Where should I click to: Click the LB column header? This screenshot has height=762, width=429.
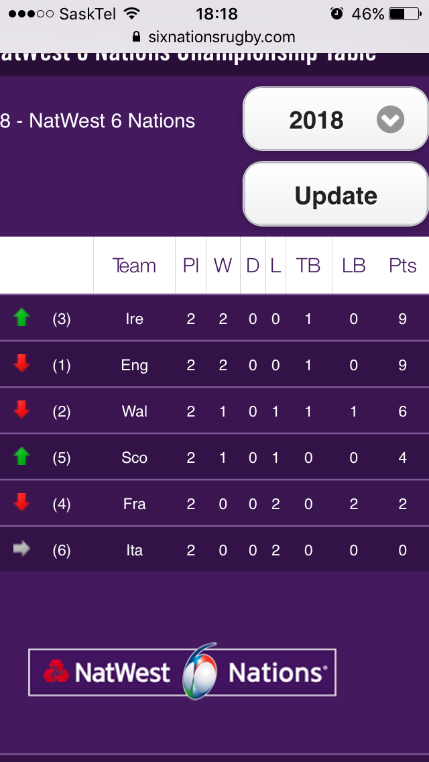pos(353,266)
